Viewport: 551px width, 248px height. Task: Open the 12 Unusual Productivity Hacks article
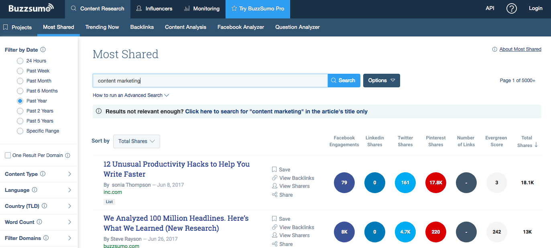[x=177, y=169]
